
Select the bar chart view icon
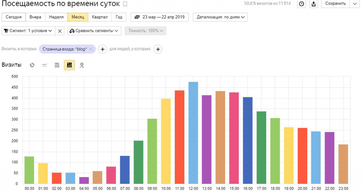(69, 65)
